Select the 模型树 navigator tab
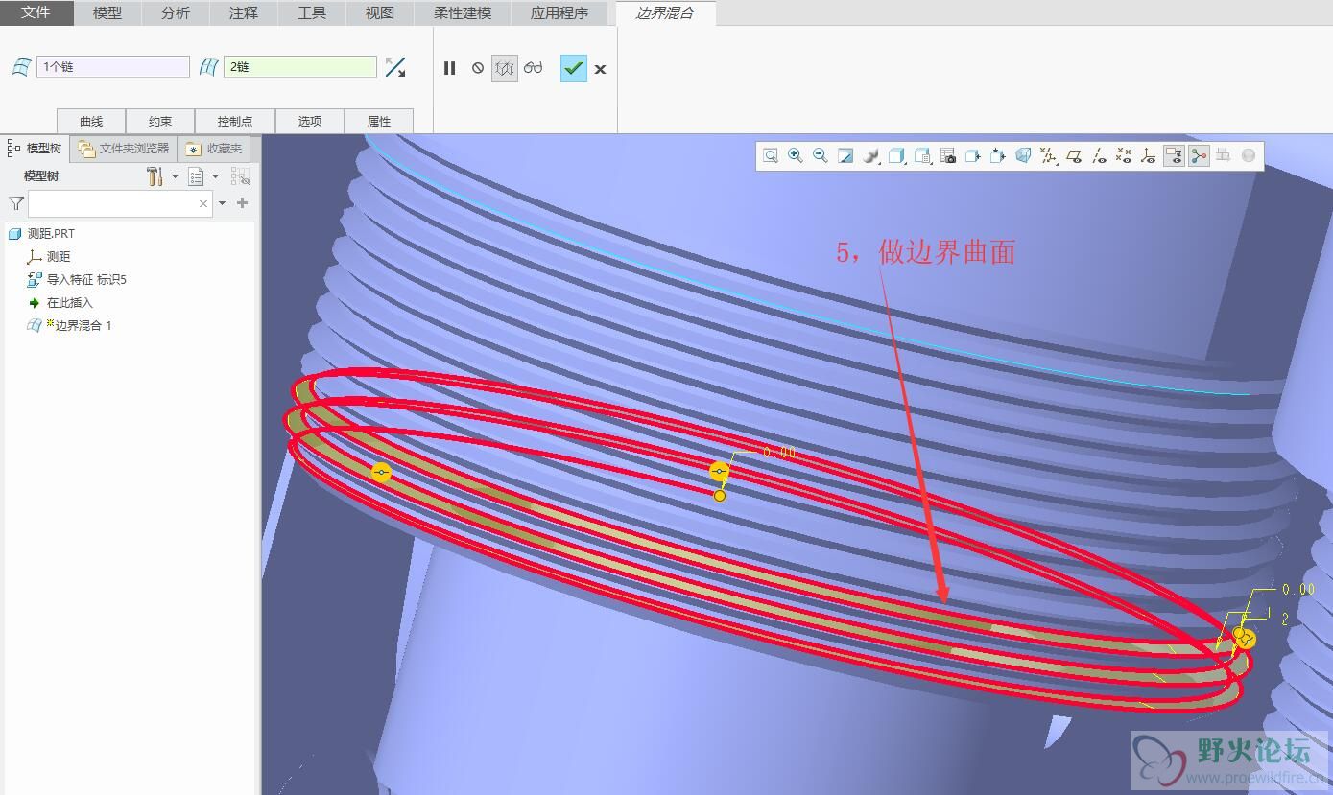This screenshot has height=795, width=1333. (x=36, y=148)
